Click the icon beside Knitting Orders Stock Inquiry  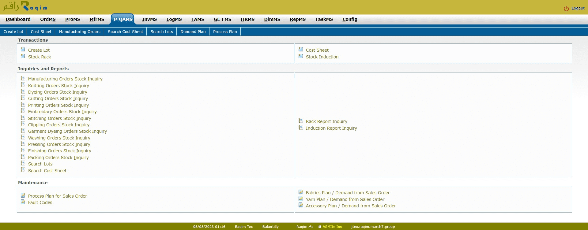click(23, 85)
